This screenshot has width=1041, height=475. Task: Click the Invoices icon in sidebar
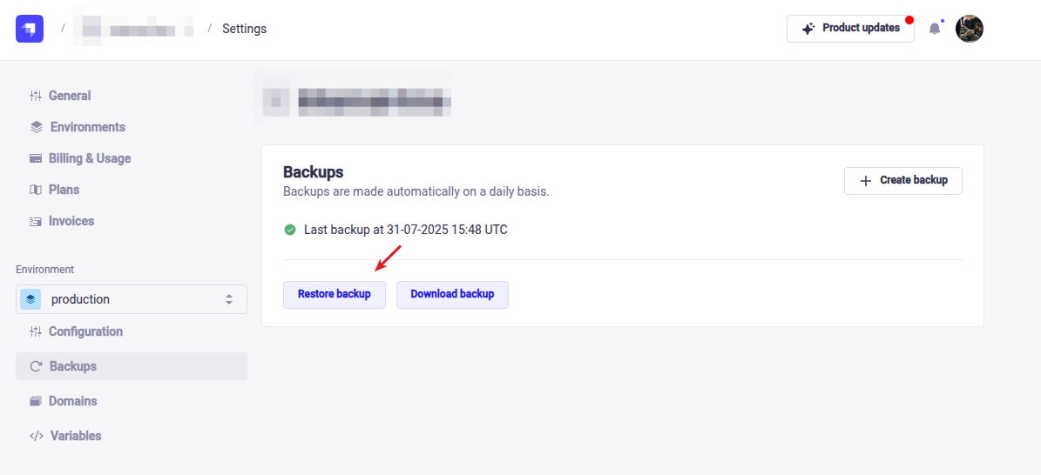(36, 221)
